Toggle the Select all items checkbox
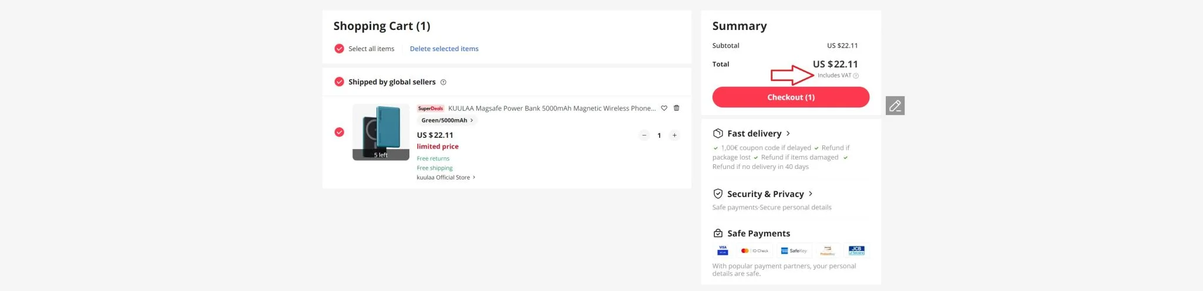 pyautogui.click(x=339, y=49)
